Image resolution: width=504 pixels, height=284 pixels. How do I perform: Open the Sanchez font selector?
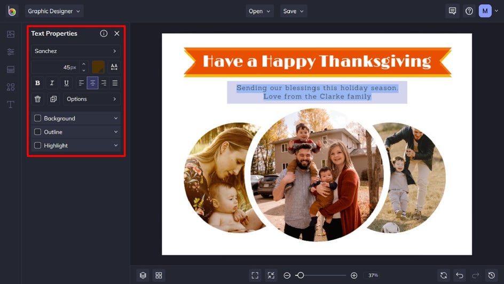tap(76, 51)
